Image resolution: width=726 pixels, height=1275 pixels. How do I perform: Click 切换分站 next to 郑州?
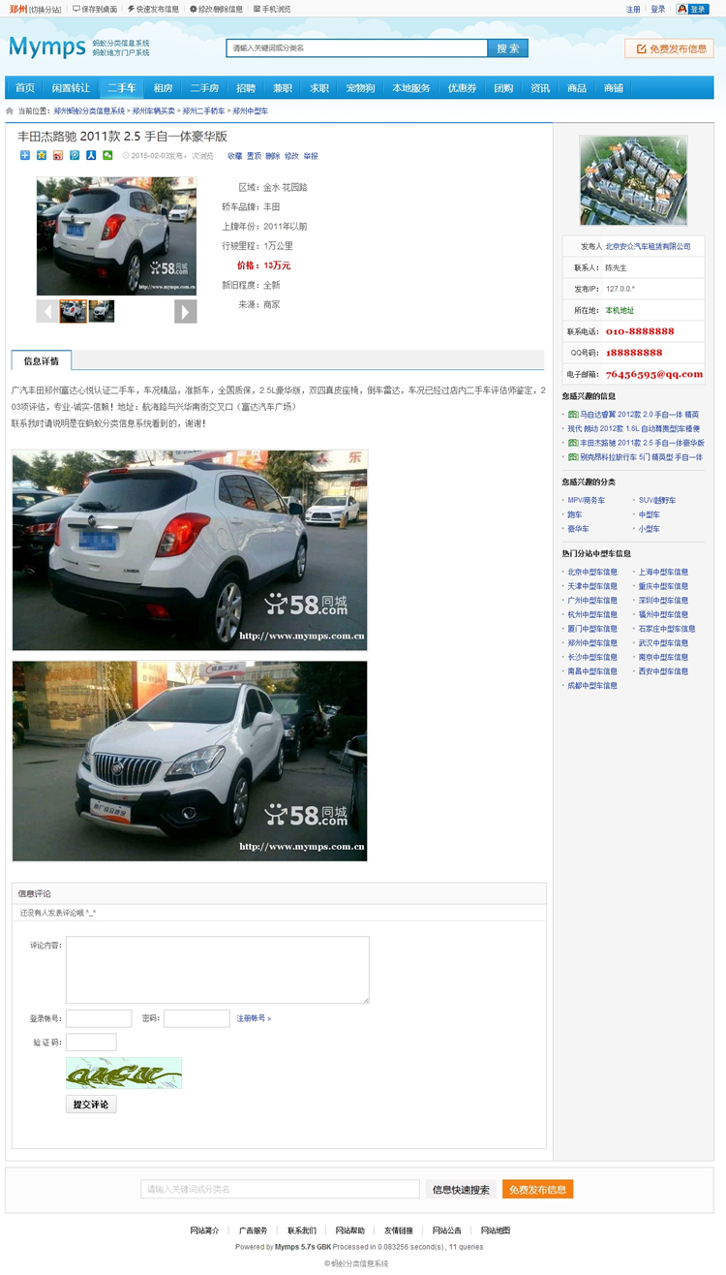tap(45, 10)
